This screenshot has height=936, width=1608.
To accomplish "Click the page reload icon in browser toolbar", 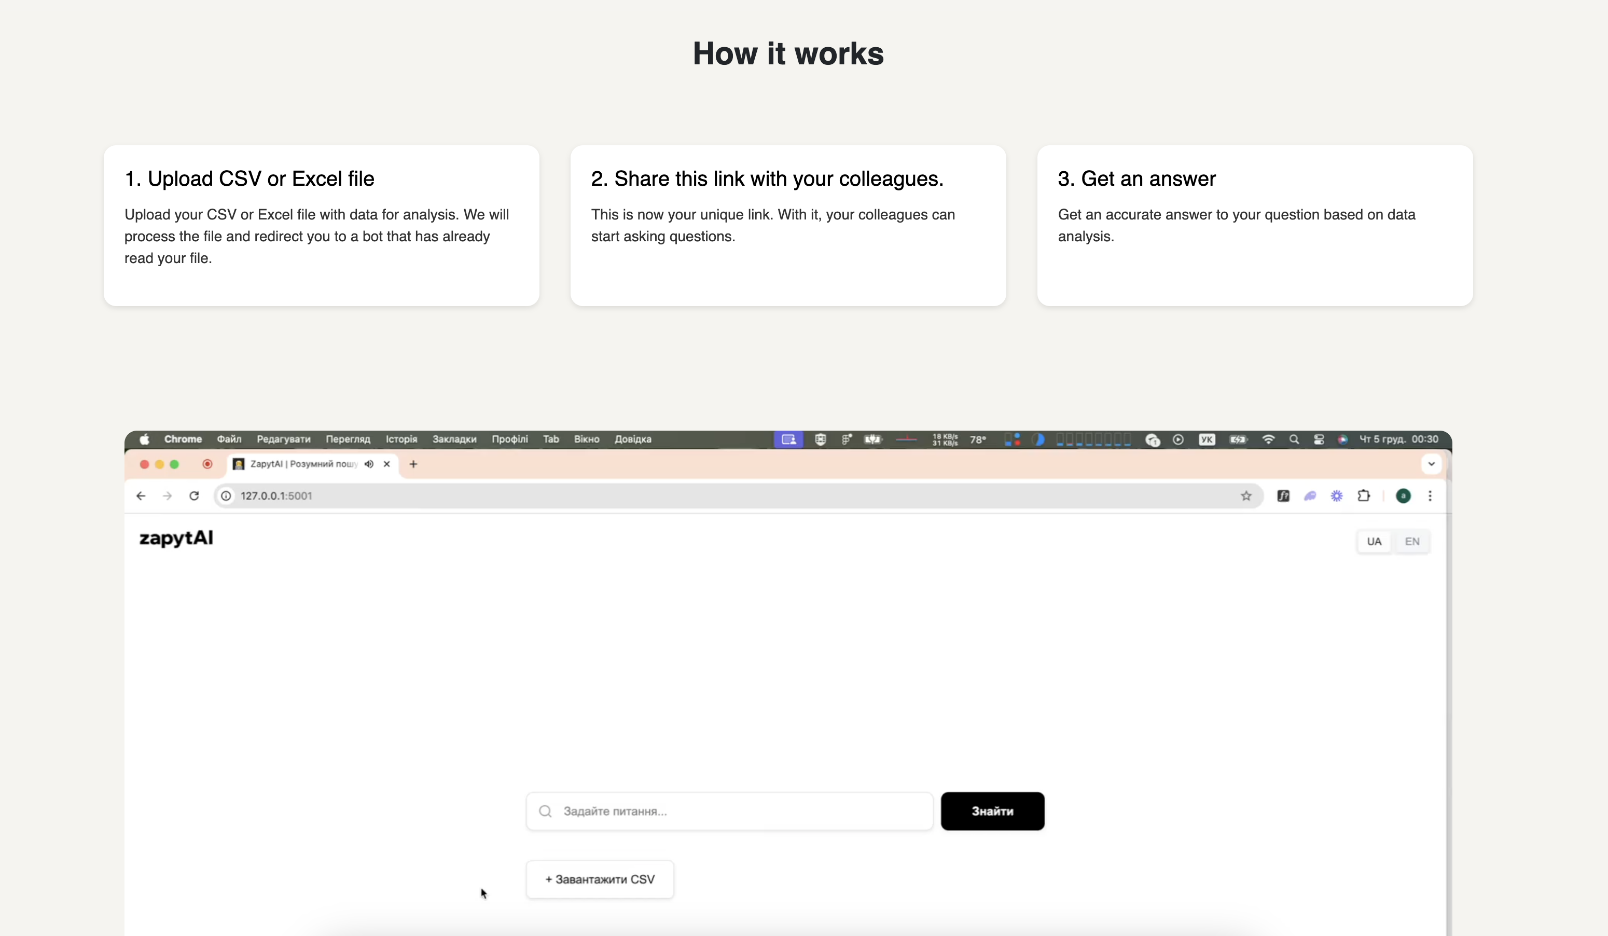I will point(193,495).
